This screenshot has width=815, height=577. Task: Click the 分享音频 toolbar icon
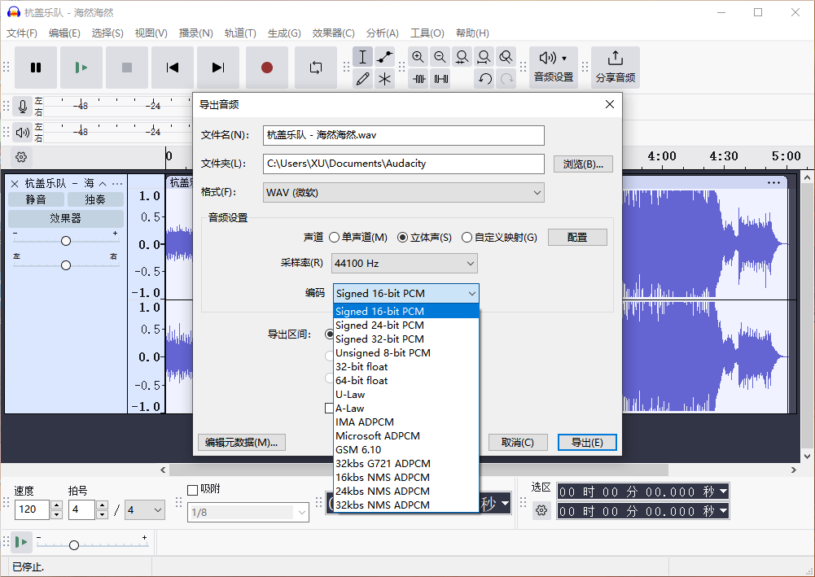coord(615,67)
